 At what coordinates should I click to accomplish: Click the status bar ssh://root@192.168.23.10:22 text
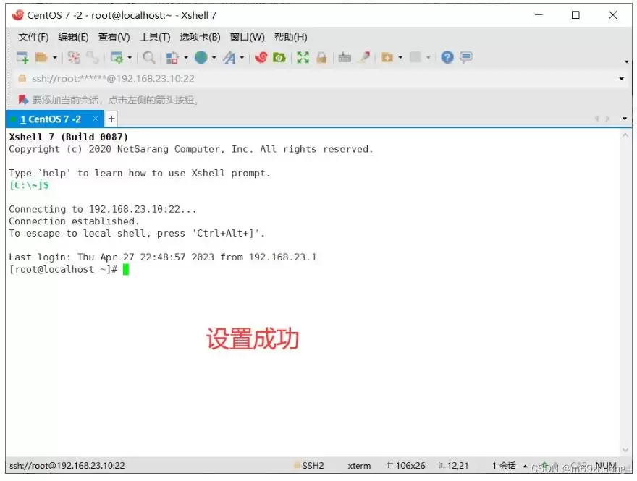(x=67, y=466)
